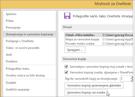Toggle Varnostno kopiraj zvezke v SharePoint checkbox

[x=66, y=72]
